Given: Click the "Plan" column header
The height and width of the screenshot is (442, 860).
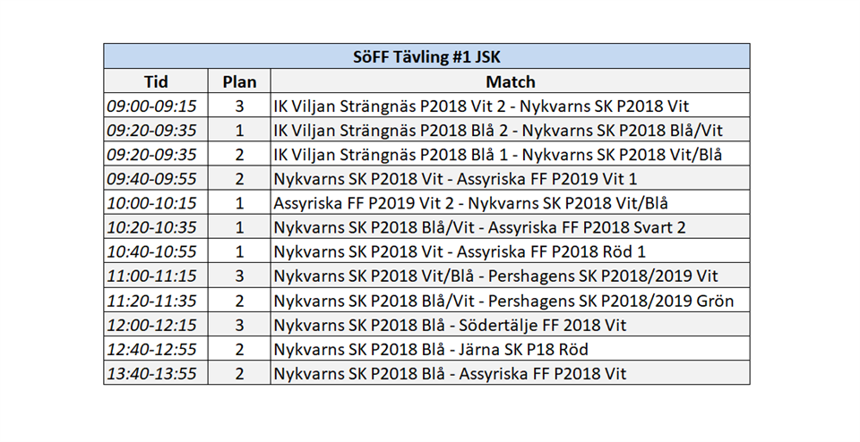Looking at the screenshot, I should (239, 81).
